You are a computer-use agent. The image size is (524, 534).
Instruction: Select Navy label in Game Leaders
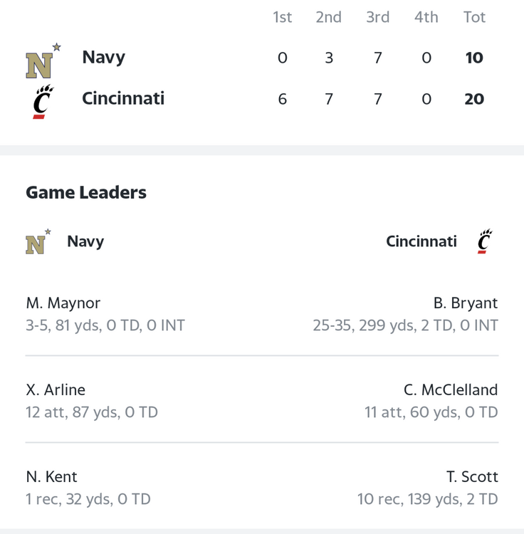click(x=85, y=241)
